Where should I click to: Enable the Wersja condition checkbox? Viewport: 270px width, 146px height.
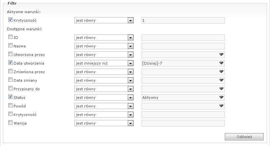(x=10, y=123)
